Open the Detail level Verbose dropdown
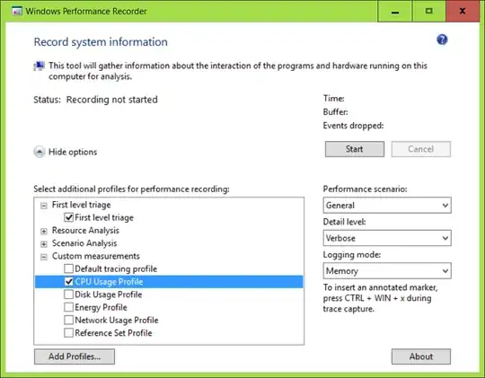 pos(387,238)
